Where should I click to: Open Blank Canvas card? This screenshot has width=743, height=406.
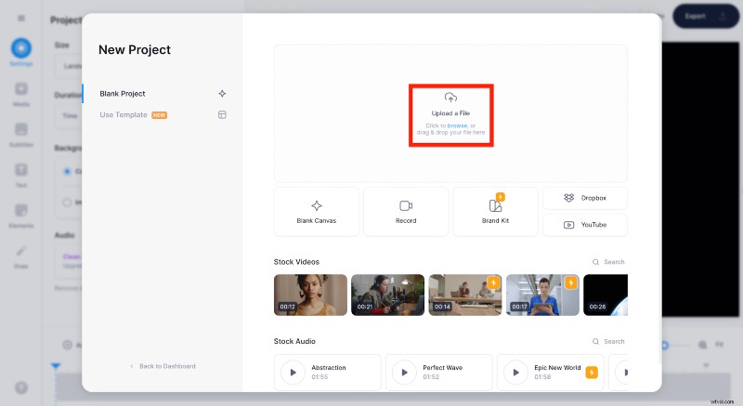(317, 212)
